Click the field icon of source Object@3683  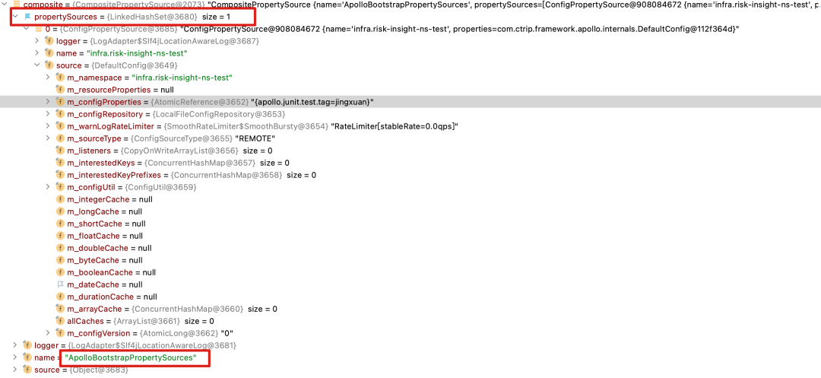27,370
